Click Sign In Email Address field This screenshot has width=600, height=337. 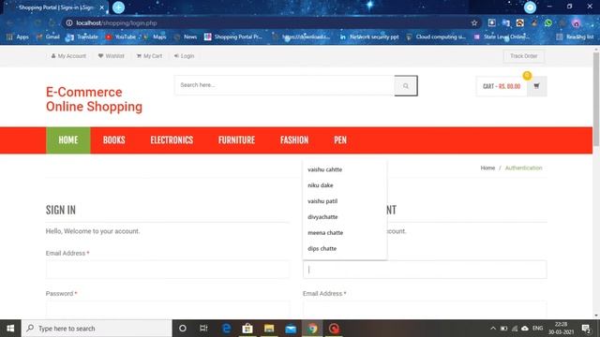tap(168, 270)
